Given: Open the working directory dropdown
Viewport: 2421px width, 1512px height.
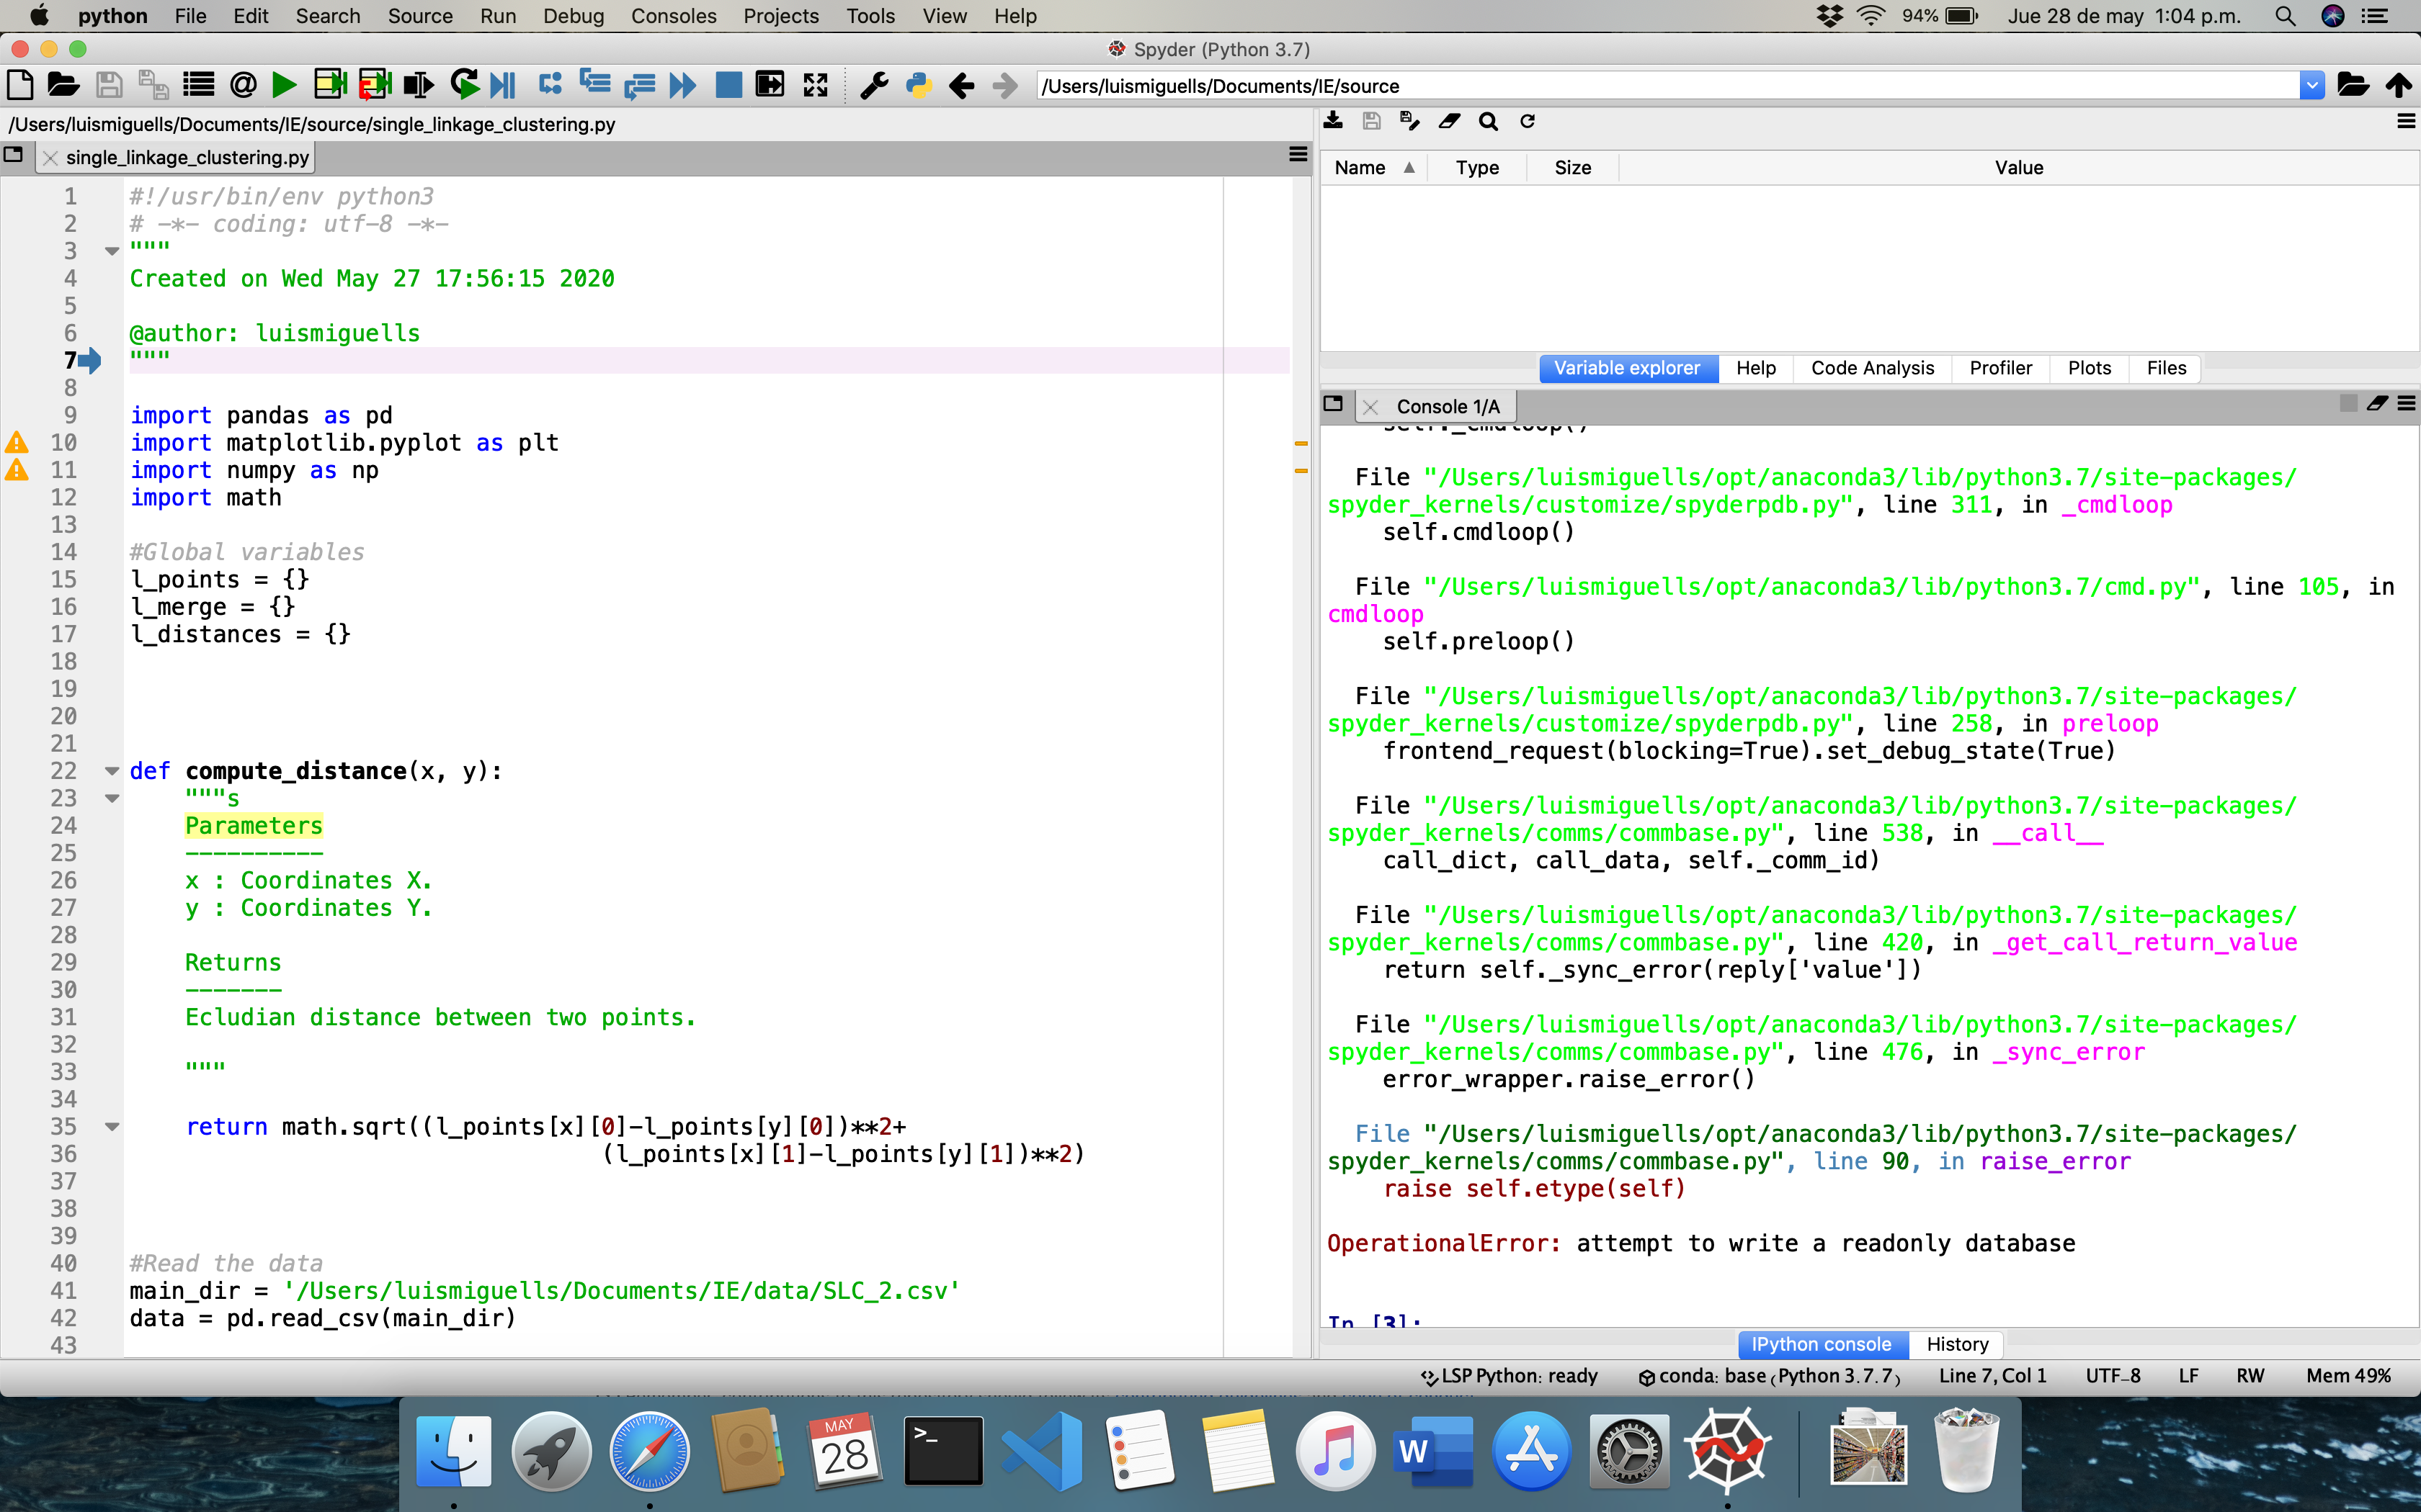Looking at the screenshot, I should coord(2312,85).
